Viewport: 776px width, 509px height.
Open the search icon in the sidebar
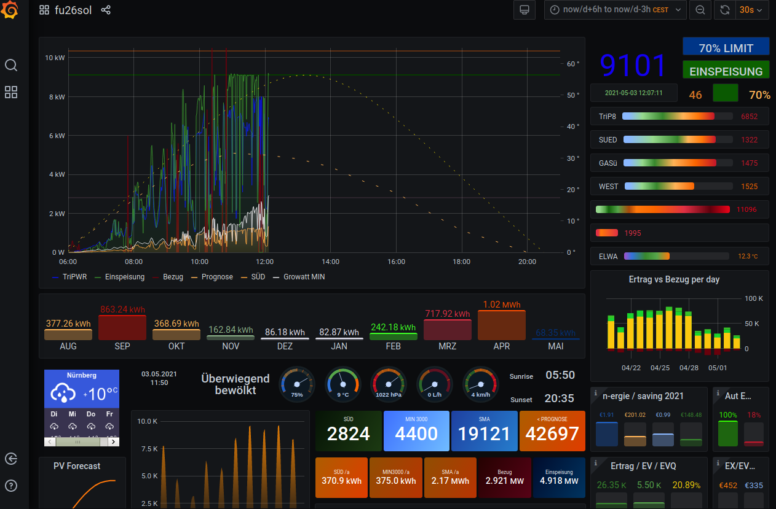[11, 65]
